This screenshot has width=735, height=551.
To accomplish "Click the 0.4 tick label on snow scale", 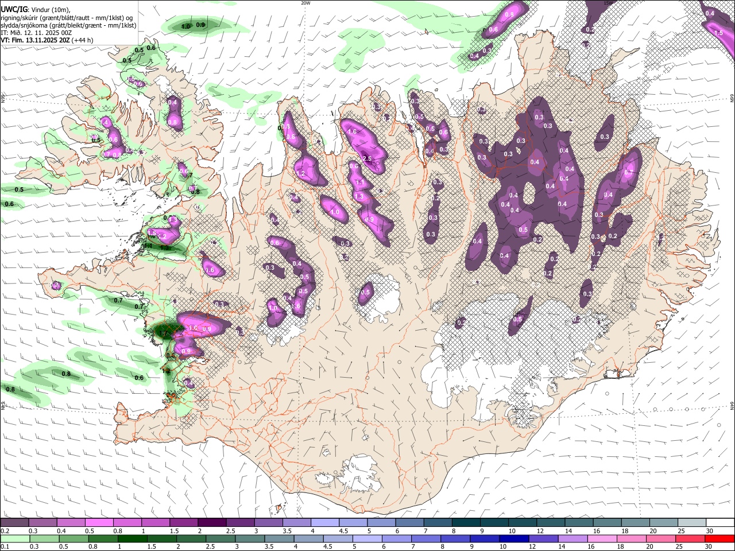I will point(61,531).
